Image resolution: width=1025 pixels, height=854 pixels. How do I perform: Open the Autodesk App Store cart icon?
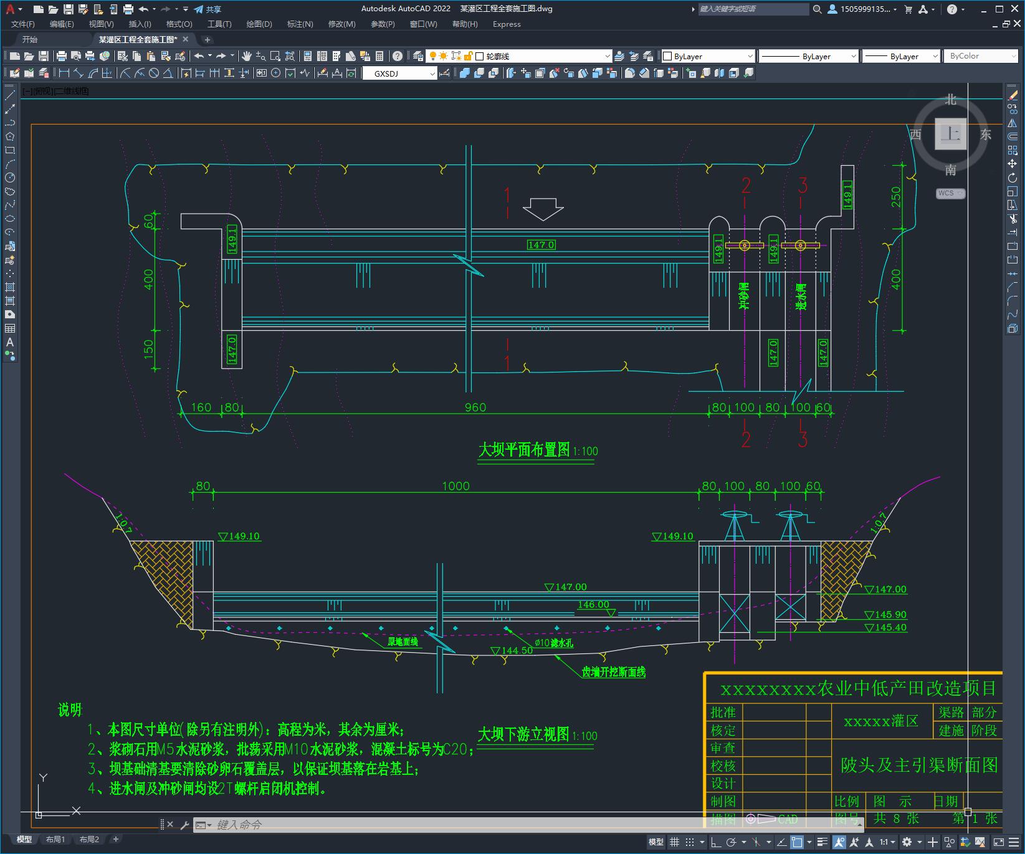pyautogui.click(x=908, y=9)
